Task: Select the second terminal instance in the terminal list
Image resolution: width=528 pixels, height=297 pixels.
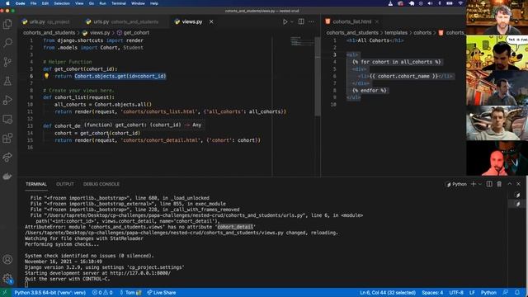Action: (517, 204)
